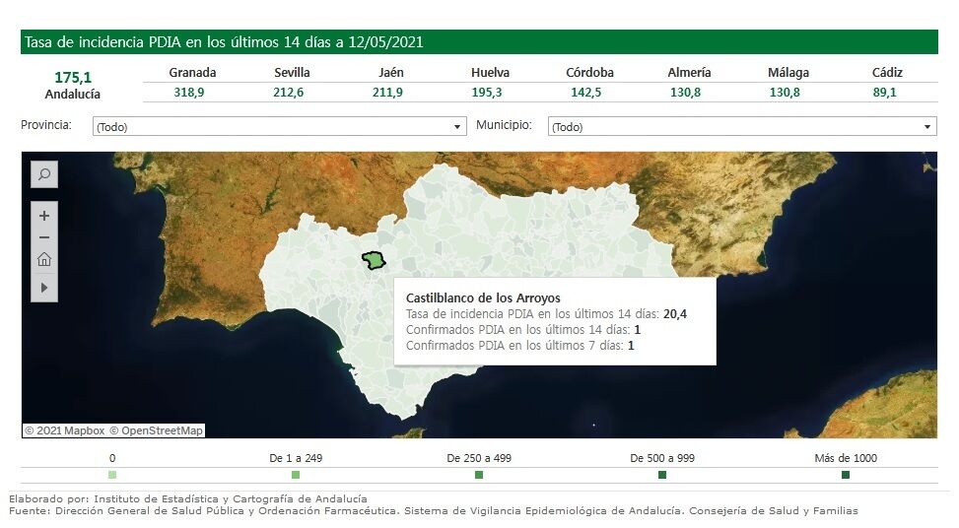Viewport: 959px width, 528px height.
Task: Reset map view with home icon
Action: [x=44, y=260]
